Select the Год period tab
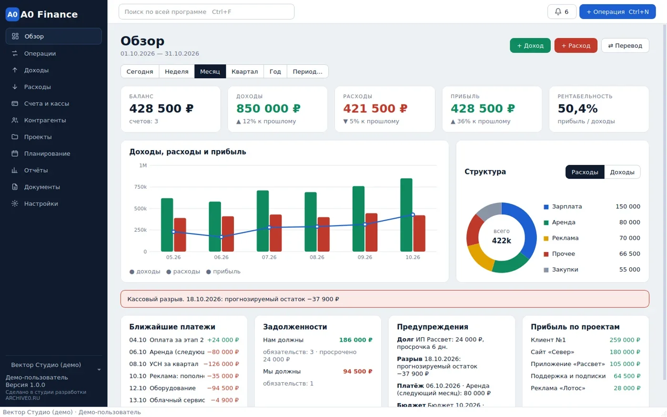The image size is (667, 417). tap(275, 71)
